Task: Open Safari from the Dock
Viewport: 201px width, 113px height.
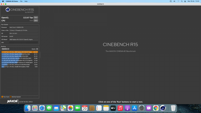Action: [42, 108]
